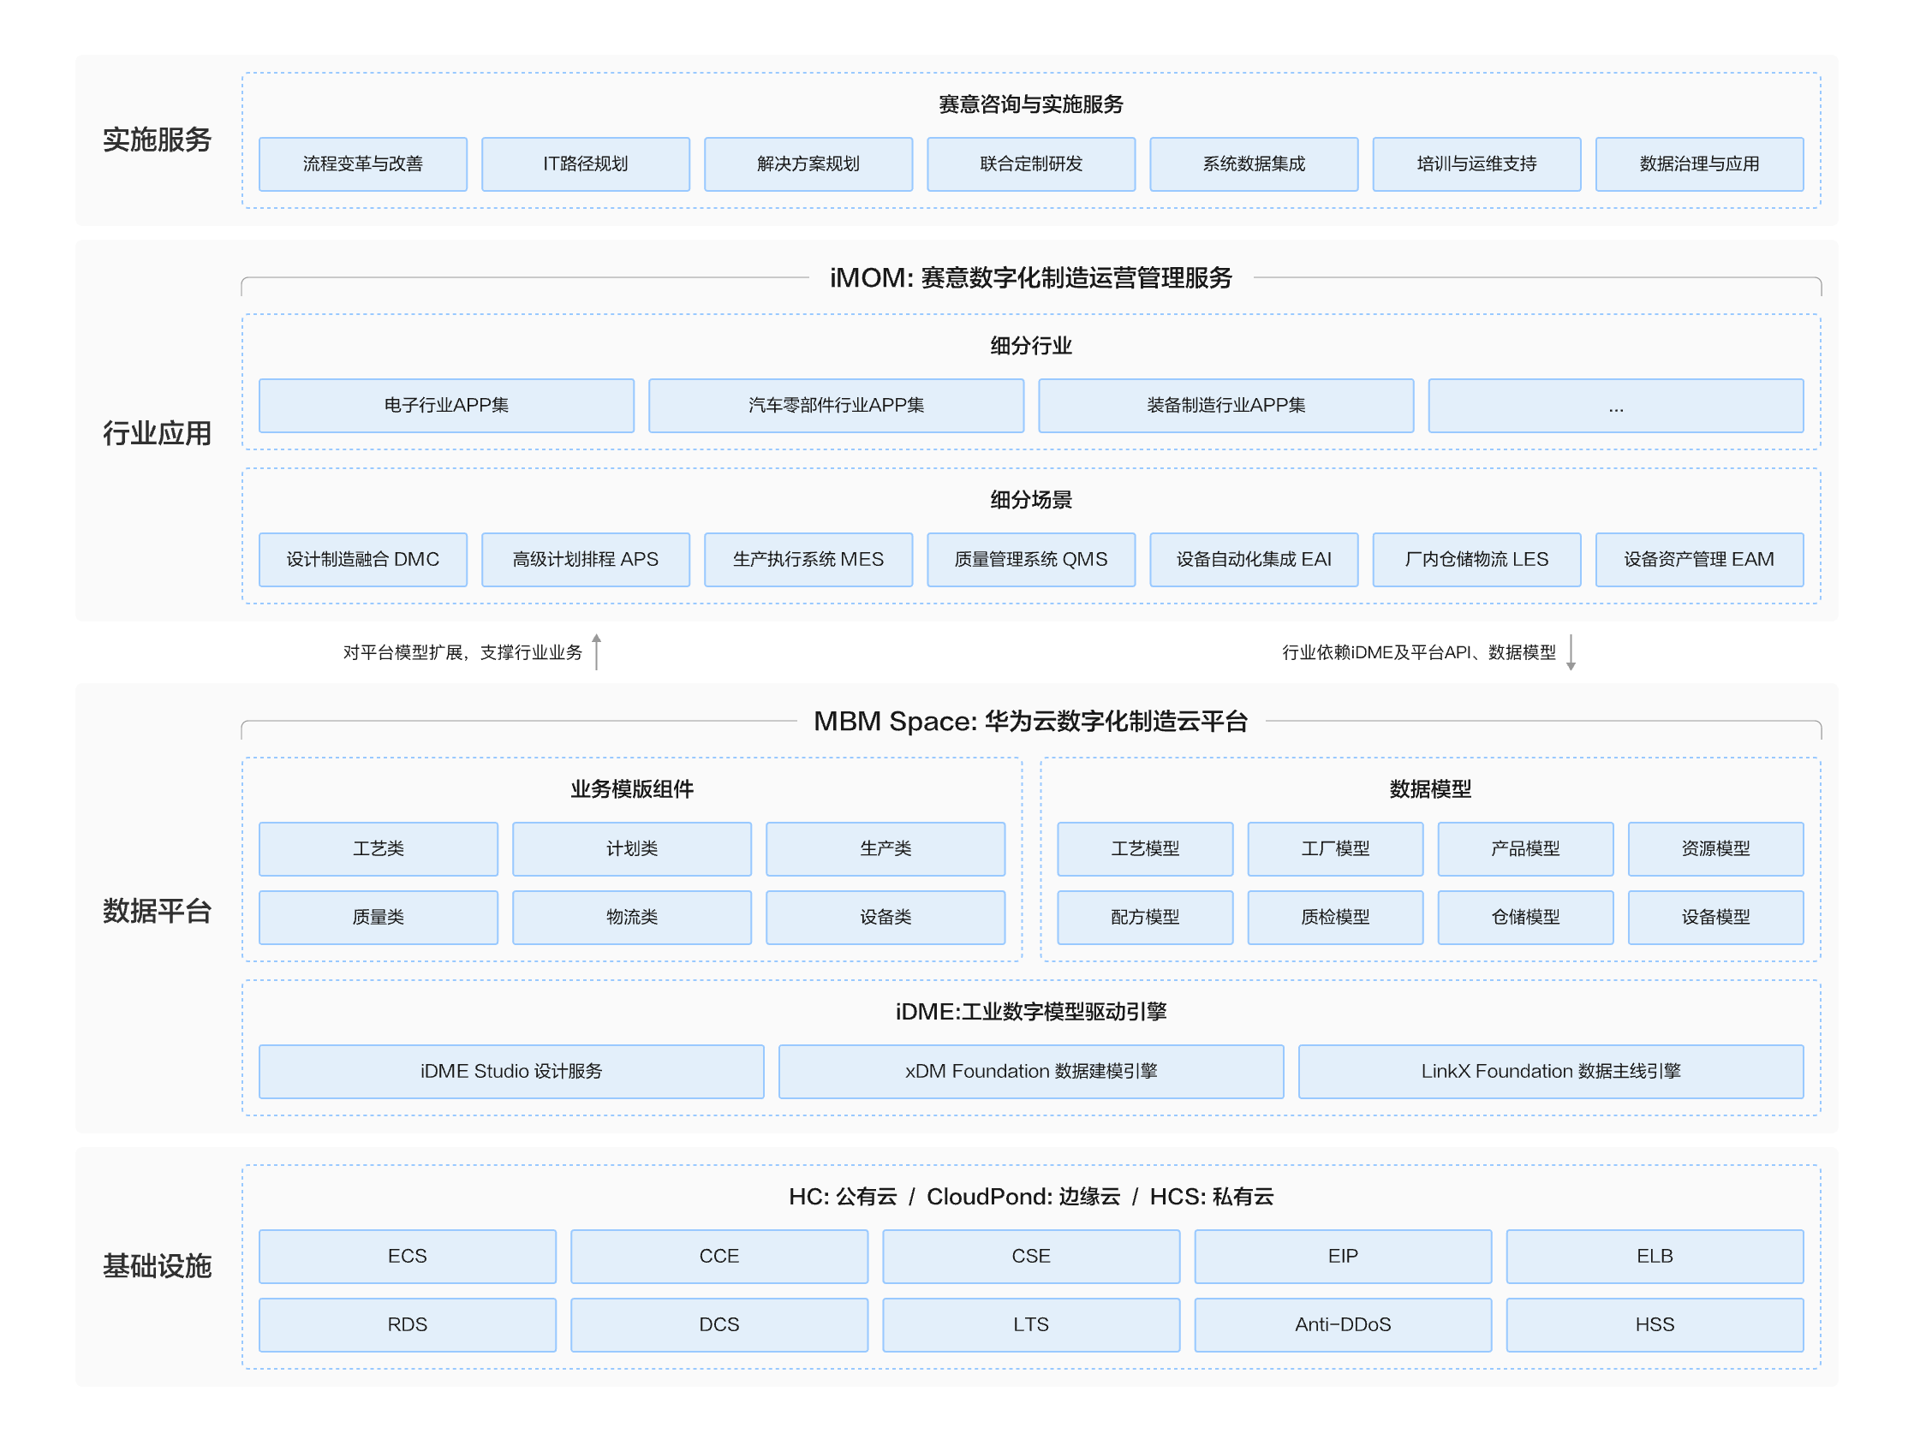The width and height of the screenshot is (1932, 1445).
Task: Select the IT路径规划 box
Action: tap(585, 164)
